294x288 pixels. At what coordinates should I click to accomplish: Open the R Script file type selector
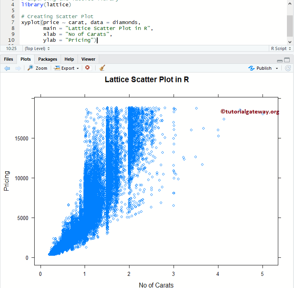(x=281, y=48)
